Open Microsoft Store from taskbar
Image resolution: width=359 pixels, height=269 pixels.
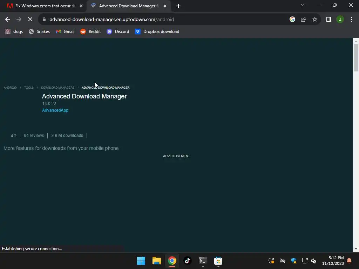[218, 261]
